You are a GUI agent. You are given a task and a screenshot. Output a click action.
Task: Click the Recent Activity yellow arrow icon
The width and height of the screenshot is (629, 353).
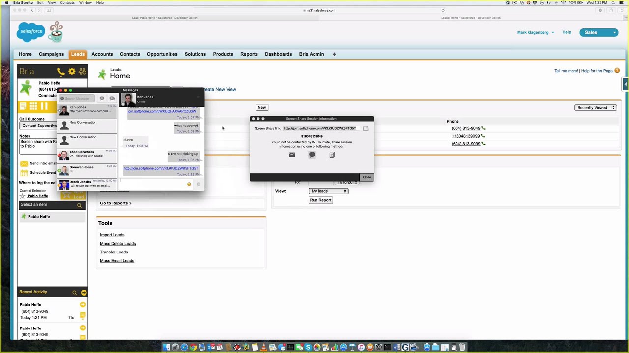(x=84, y=293)
